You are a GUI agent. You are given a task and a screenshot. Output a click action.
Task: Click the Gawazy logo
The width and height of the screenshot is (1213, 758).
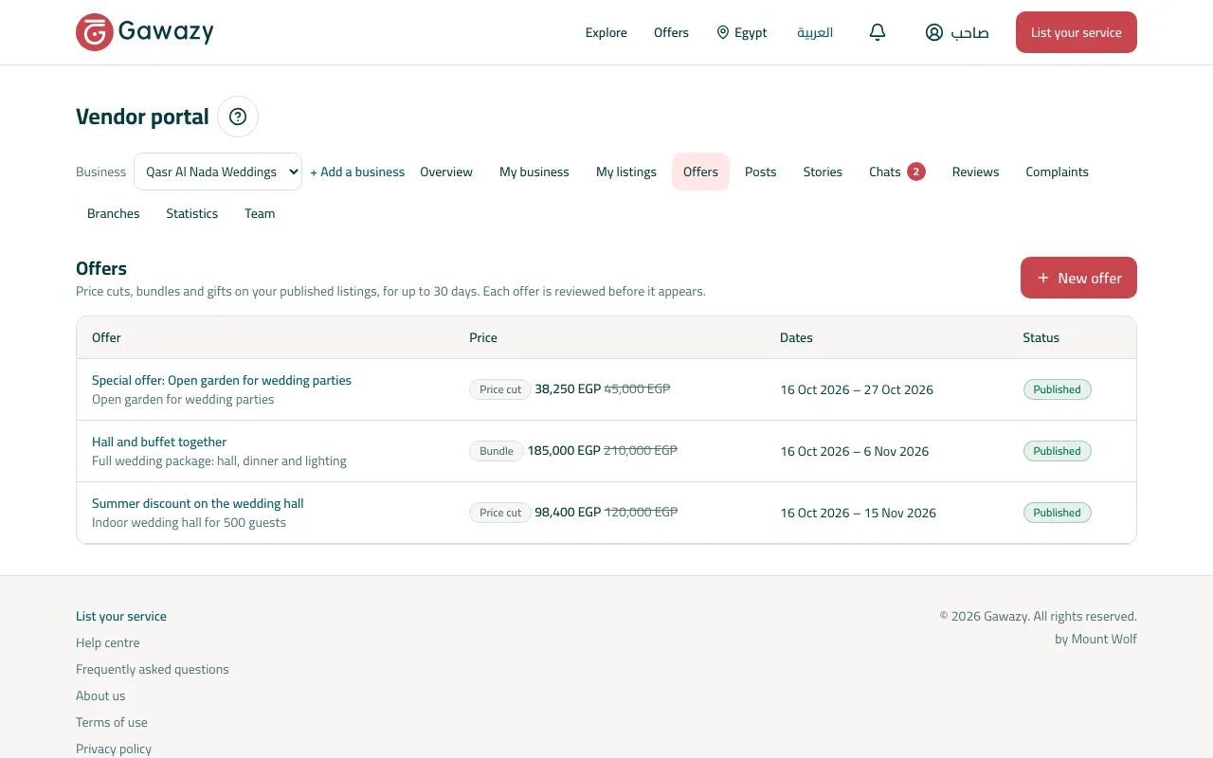pyautogui.click(x=145, y=32)
